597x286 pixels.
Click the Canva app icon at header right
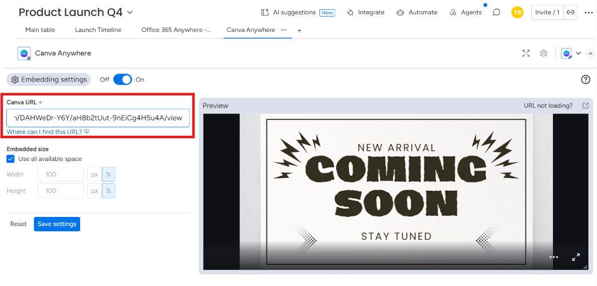tap(567, 54)
